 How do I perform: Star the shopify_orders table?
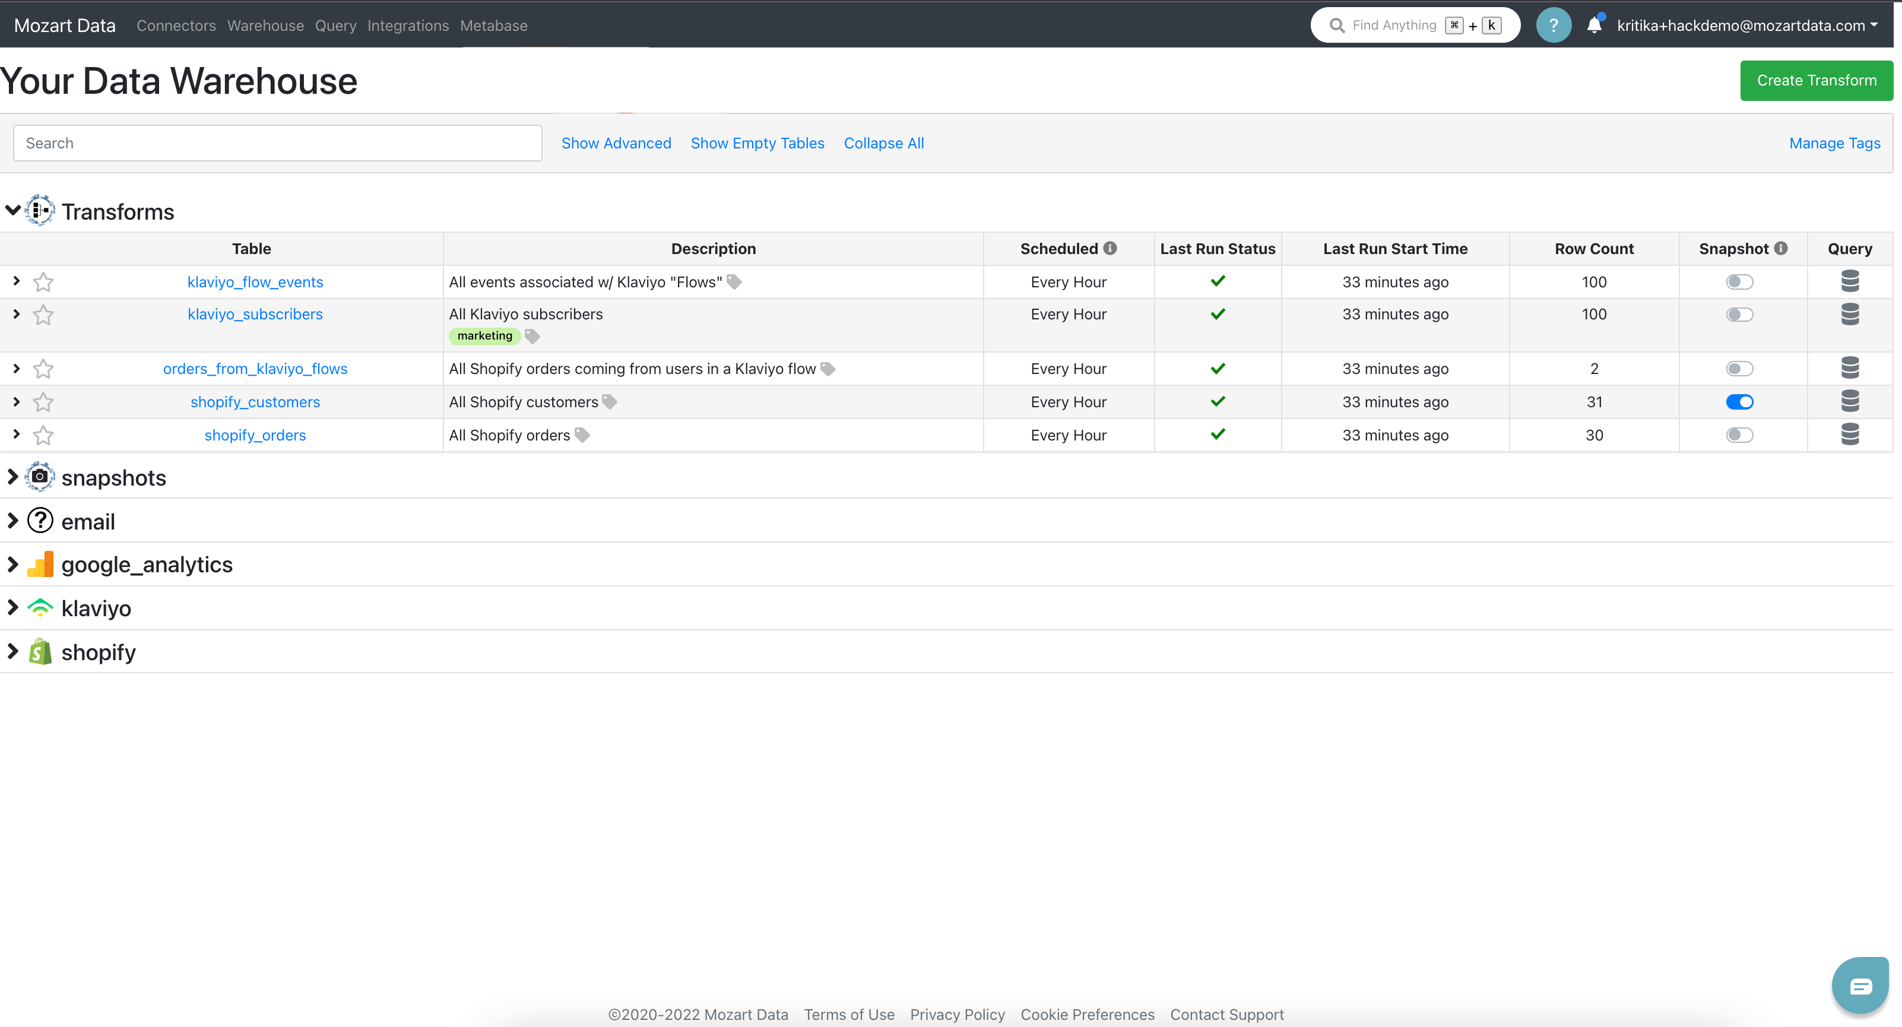click(x=43, y=435)
